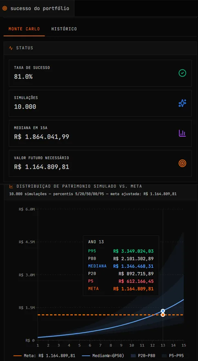
Task: Toggle the P20-P80 legend entry
Action: [144, 355]
